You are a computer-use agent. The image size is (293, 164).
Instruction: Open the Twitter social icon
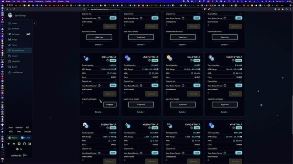point(9,144)
